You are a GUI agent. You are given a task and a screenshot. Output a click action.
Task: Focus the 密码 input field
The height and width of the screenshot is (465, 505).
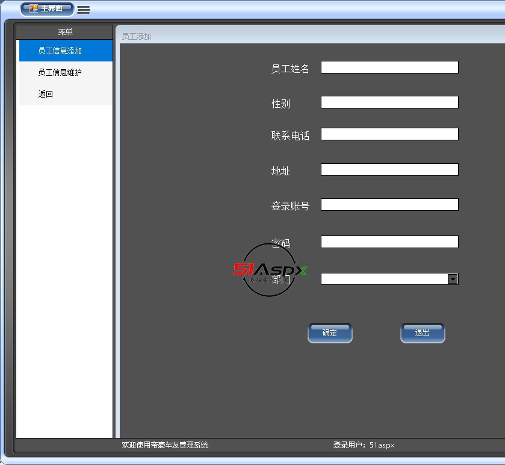[389, 242]
